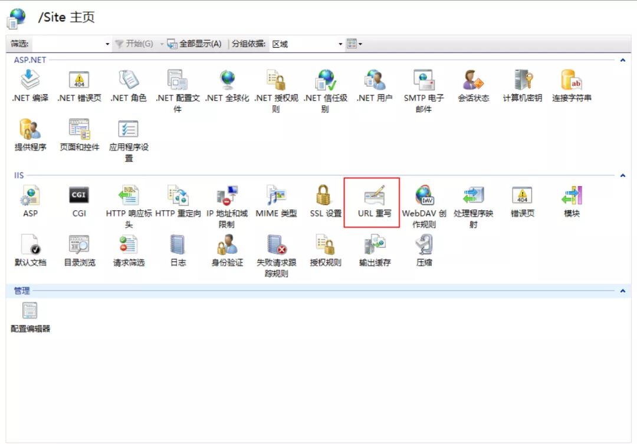Collapse the IIS group

[x=622, y=175]
